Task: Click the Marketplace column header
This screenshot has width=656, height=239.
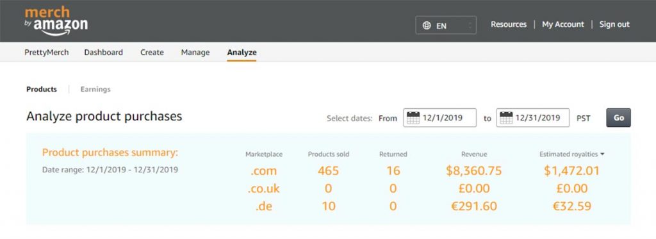Action: tap(264, 154)
